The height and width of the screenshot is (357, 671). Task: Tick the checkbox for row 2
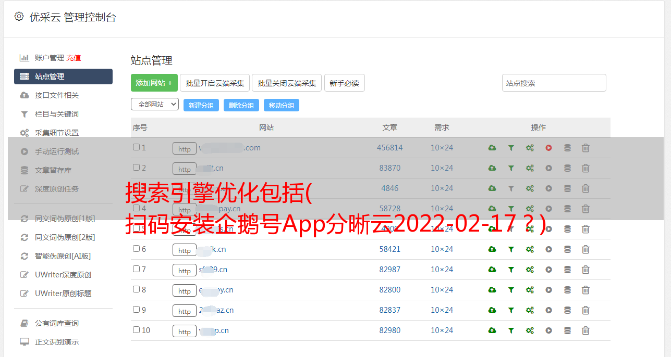click(136, 168)
